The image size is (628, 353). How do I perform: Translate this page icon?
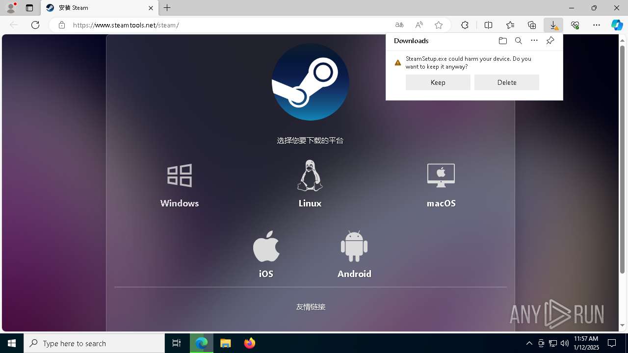pyautogui.click(x=399, y=25)
